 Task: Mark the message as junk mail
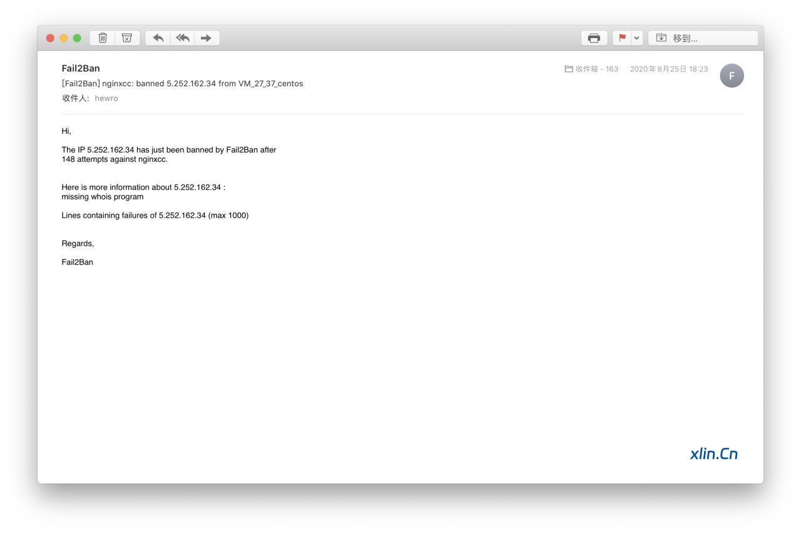127,38
